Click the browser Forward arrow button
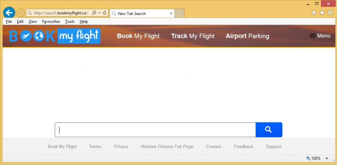This screenshot has height=165, width=337. coord(20,13)
